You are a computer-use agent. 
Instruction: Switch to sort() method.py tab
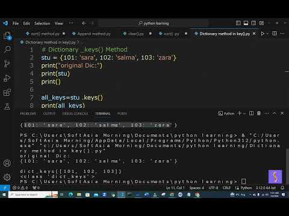click(45, 34)
